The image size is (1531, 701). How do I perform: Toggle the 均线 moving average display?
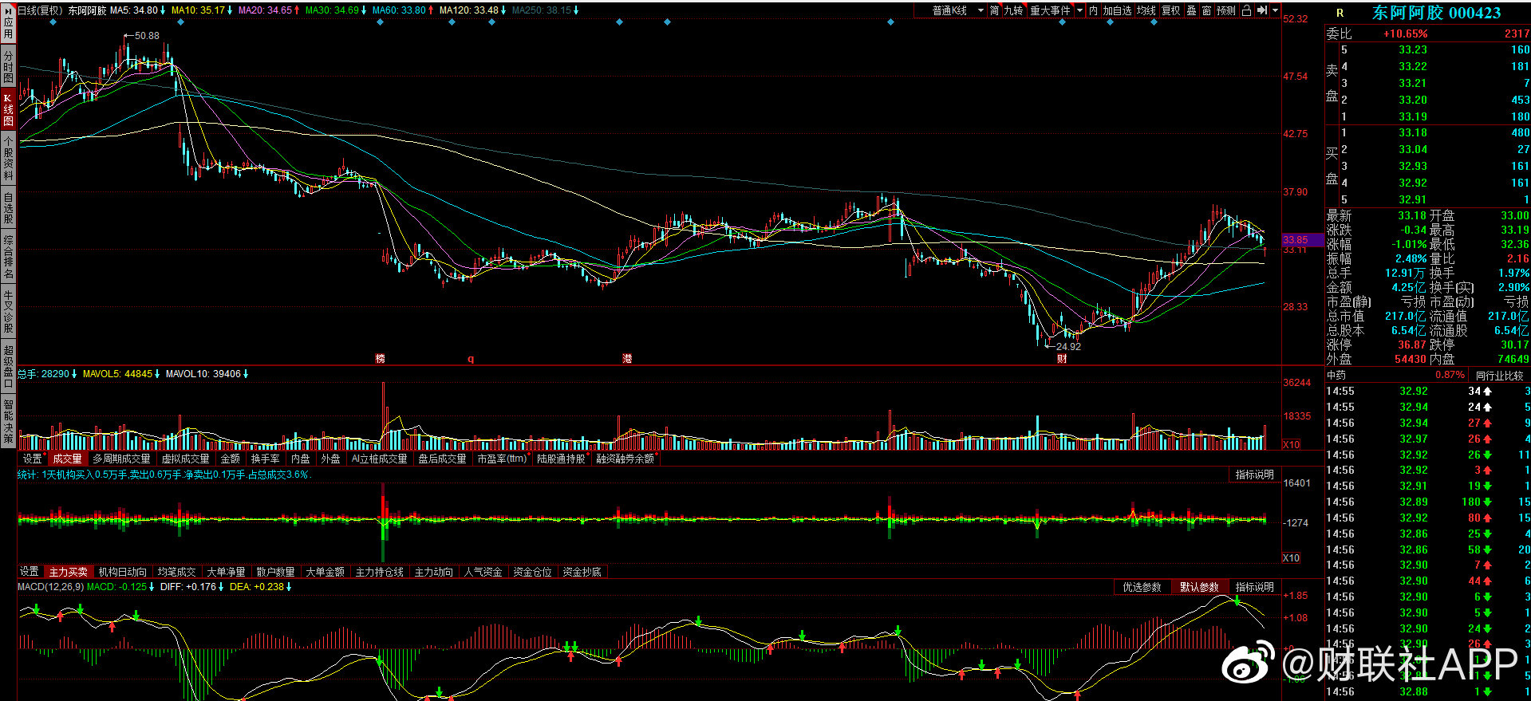tap(1146, 10)
